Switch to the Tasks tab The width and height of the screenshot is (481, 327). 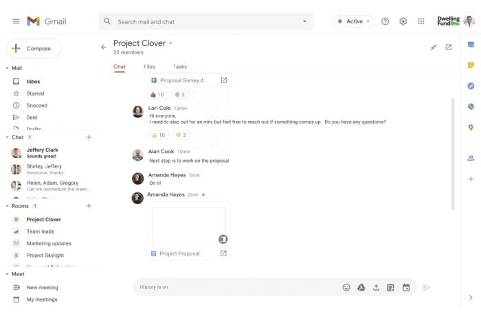[180, 67]
